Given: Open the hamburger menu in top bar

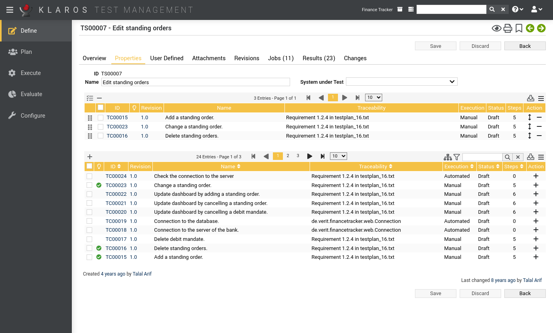Looking at the screenshot, I should tap(10, 10).
